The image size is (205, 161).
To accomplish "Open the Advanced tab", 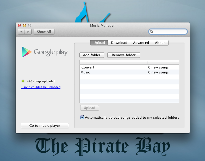I will (141, 43).
